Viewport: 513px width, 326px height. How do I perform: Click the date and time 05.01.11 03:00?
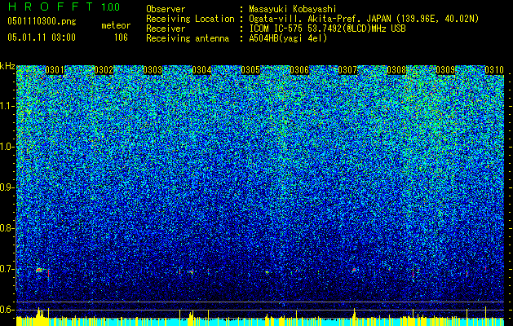coord(42,37)
